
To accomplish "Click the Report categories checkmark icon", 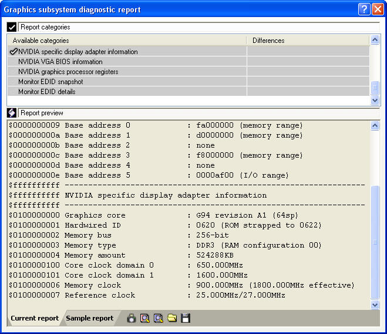I will [x=12, y=27].
